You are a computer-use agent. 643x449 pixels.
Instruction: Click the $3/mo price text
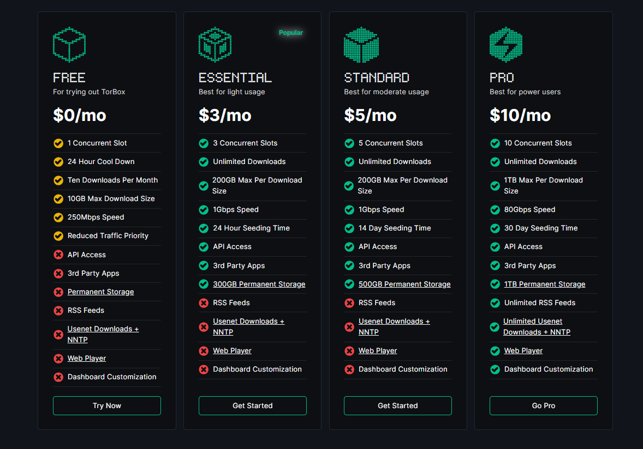pos(225,116)
